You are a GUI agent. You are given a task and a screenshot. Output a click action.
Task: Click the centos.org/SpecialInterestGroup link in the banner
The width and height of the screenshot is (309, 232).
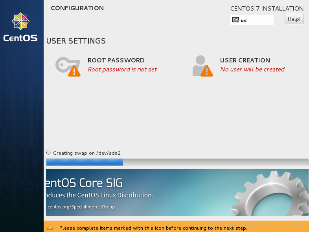pos(81,207)
